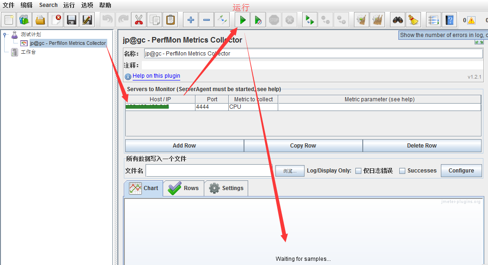Save the test plan with floppy icon
The height and width of the screenshot is (265, 488).
click(72, 20)
